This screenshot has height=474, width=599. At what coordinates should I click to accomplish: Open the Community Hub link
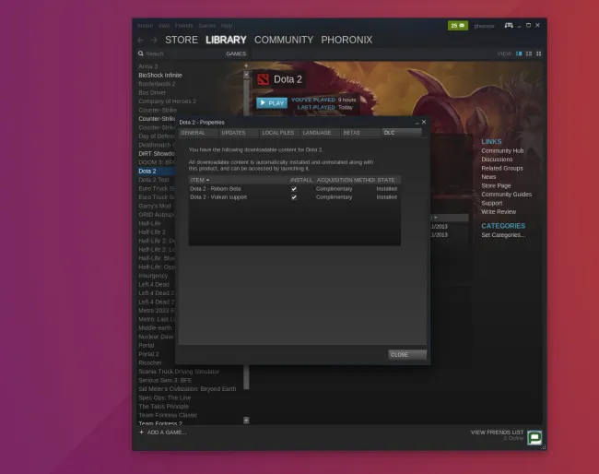pyautogui.click(x=501, y=150)
